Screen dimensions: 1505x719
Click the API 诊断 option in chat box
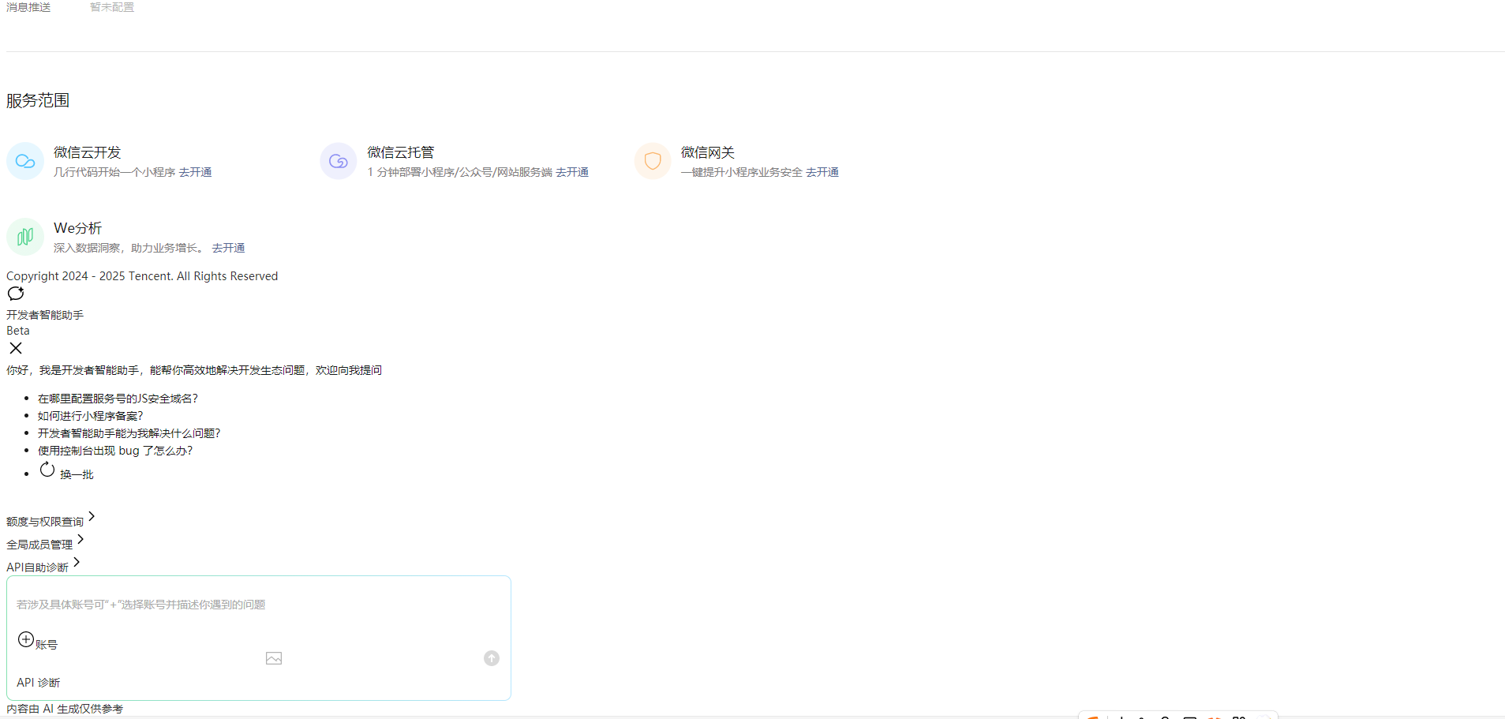pyautogui.click(x=38, y=683)
